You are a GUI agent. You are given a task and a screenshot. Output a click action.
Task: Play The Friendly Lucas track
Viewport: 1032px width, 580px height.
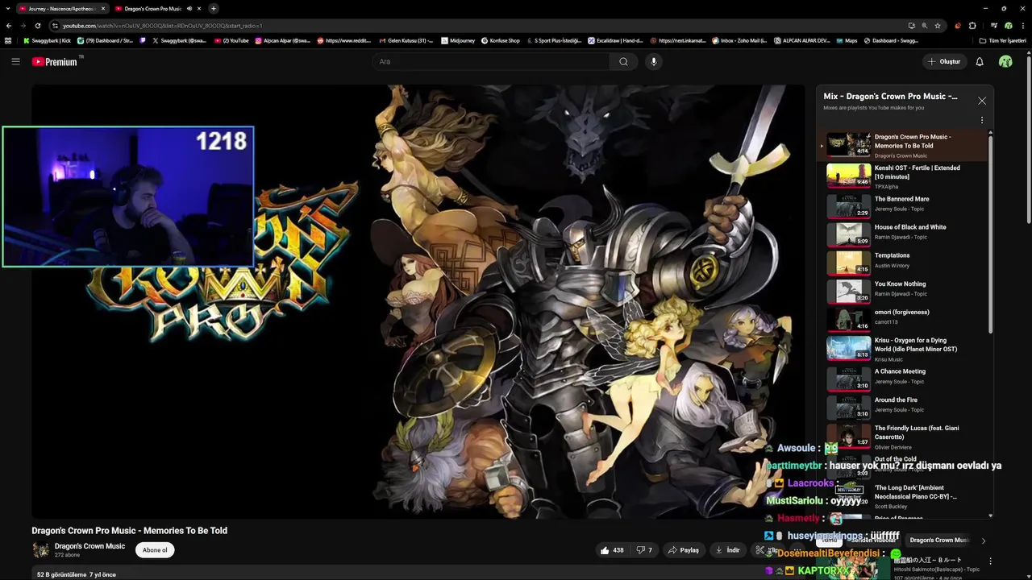point(904,436)
